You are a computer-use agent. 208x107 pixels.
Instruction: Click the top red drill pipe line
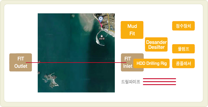159,79
